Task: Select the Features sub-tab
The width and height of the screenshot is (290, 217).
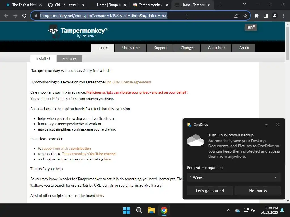Action: 70,59
